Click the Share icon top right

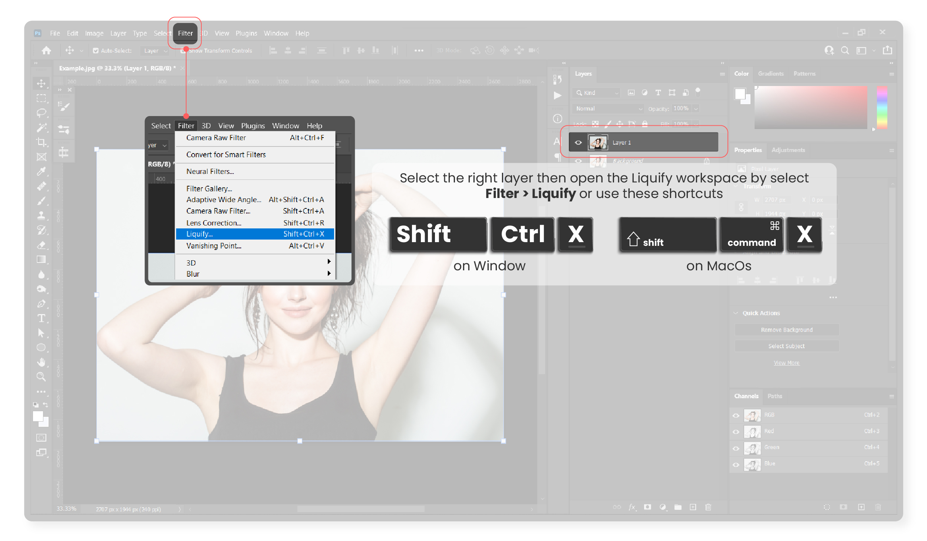pyautogui.click(x=887, y=50)
